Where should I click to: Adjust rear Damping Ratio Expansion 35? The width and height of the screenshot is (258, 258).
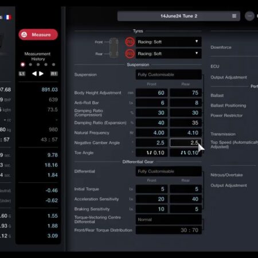click(186, 123)
